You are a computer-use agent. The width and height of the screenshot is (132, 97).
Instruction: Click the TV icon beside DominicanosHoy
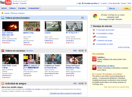coord(83,3)
